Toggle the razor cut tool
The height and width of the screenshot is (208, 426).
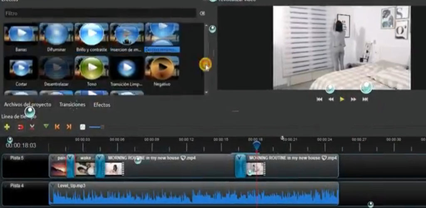pos(32,127)
